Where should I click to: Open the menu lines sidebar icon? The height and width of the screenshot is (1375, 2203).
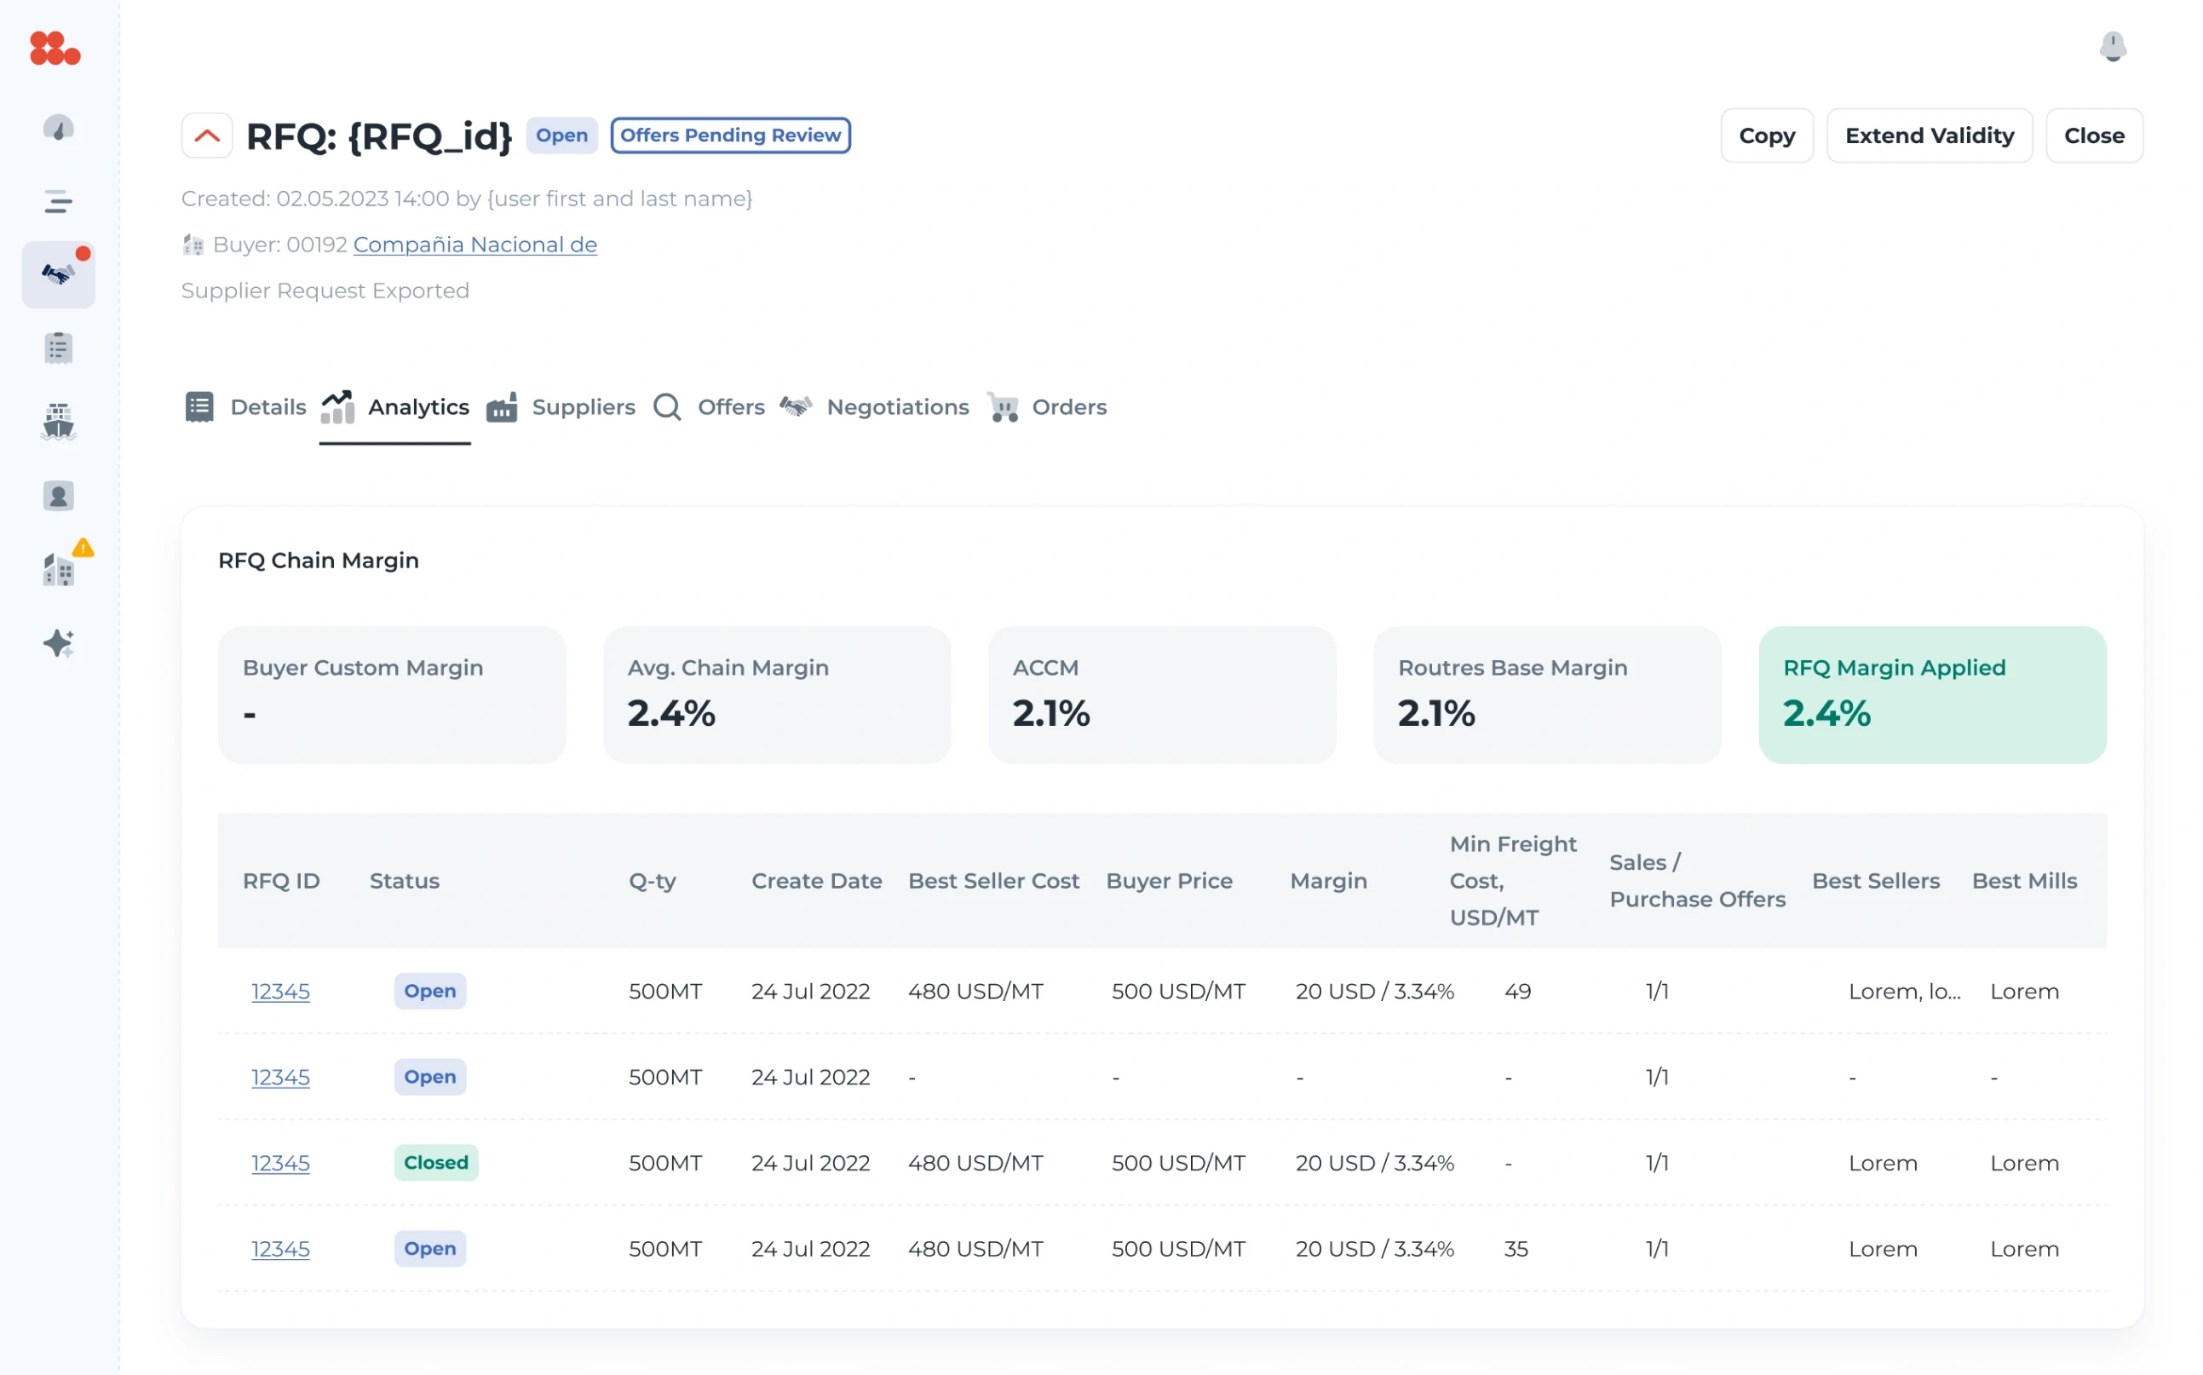point(58,201)
